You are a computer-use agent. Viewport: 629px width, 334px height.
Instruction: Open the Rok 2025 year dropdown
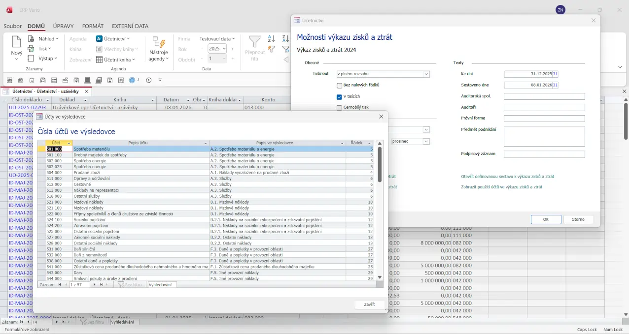[x=224, y=49]
